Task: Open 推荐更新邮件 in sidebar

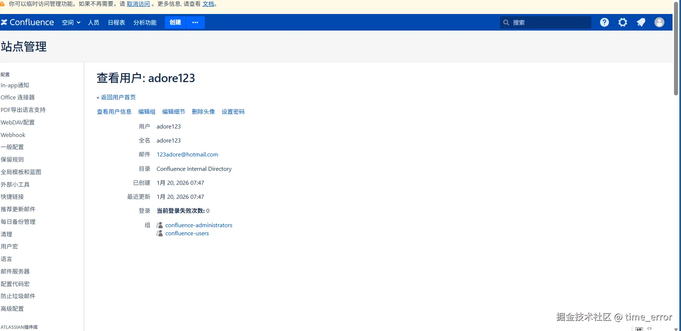Action: (x=18, y=209)
